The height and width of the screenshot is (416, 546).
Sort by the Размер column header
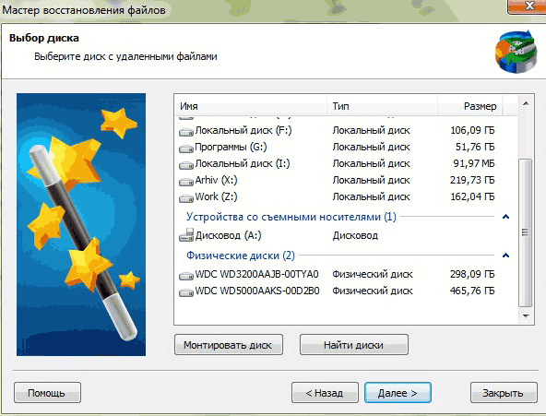coord(469,106)
